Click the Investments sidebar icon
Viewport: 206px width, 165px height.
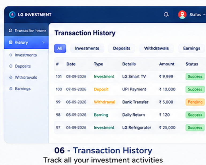[11, 55]
